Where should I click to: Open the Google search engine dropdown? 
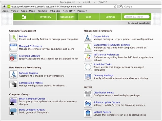pyautogui.click(x=122, y=7)
